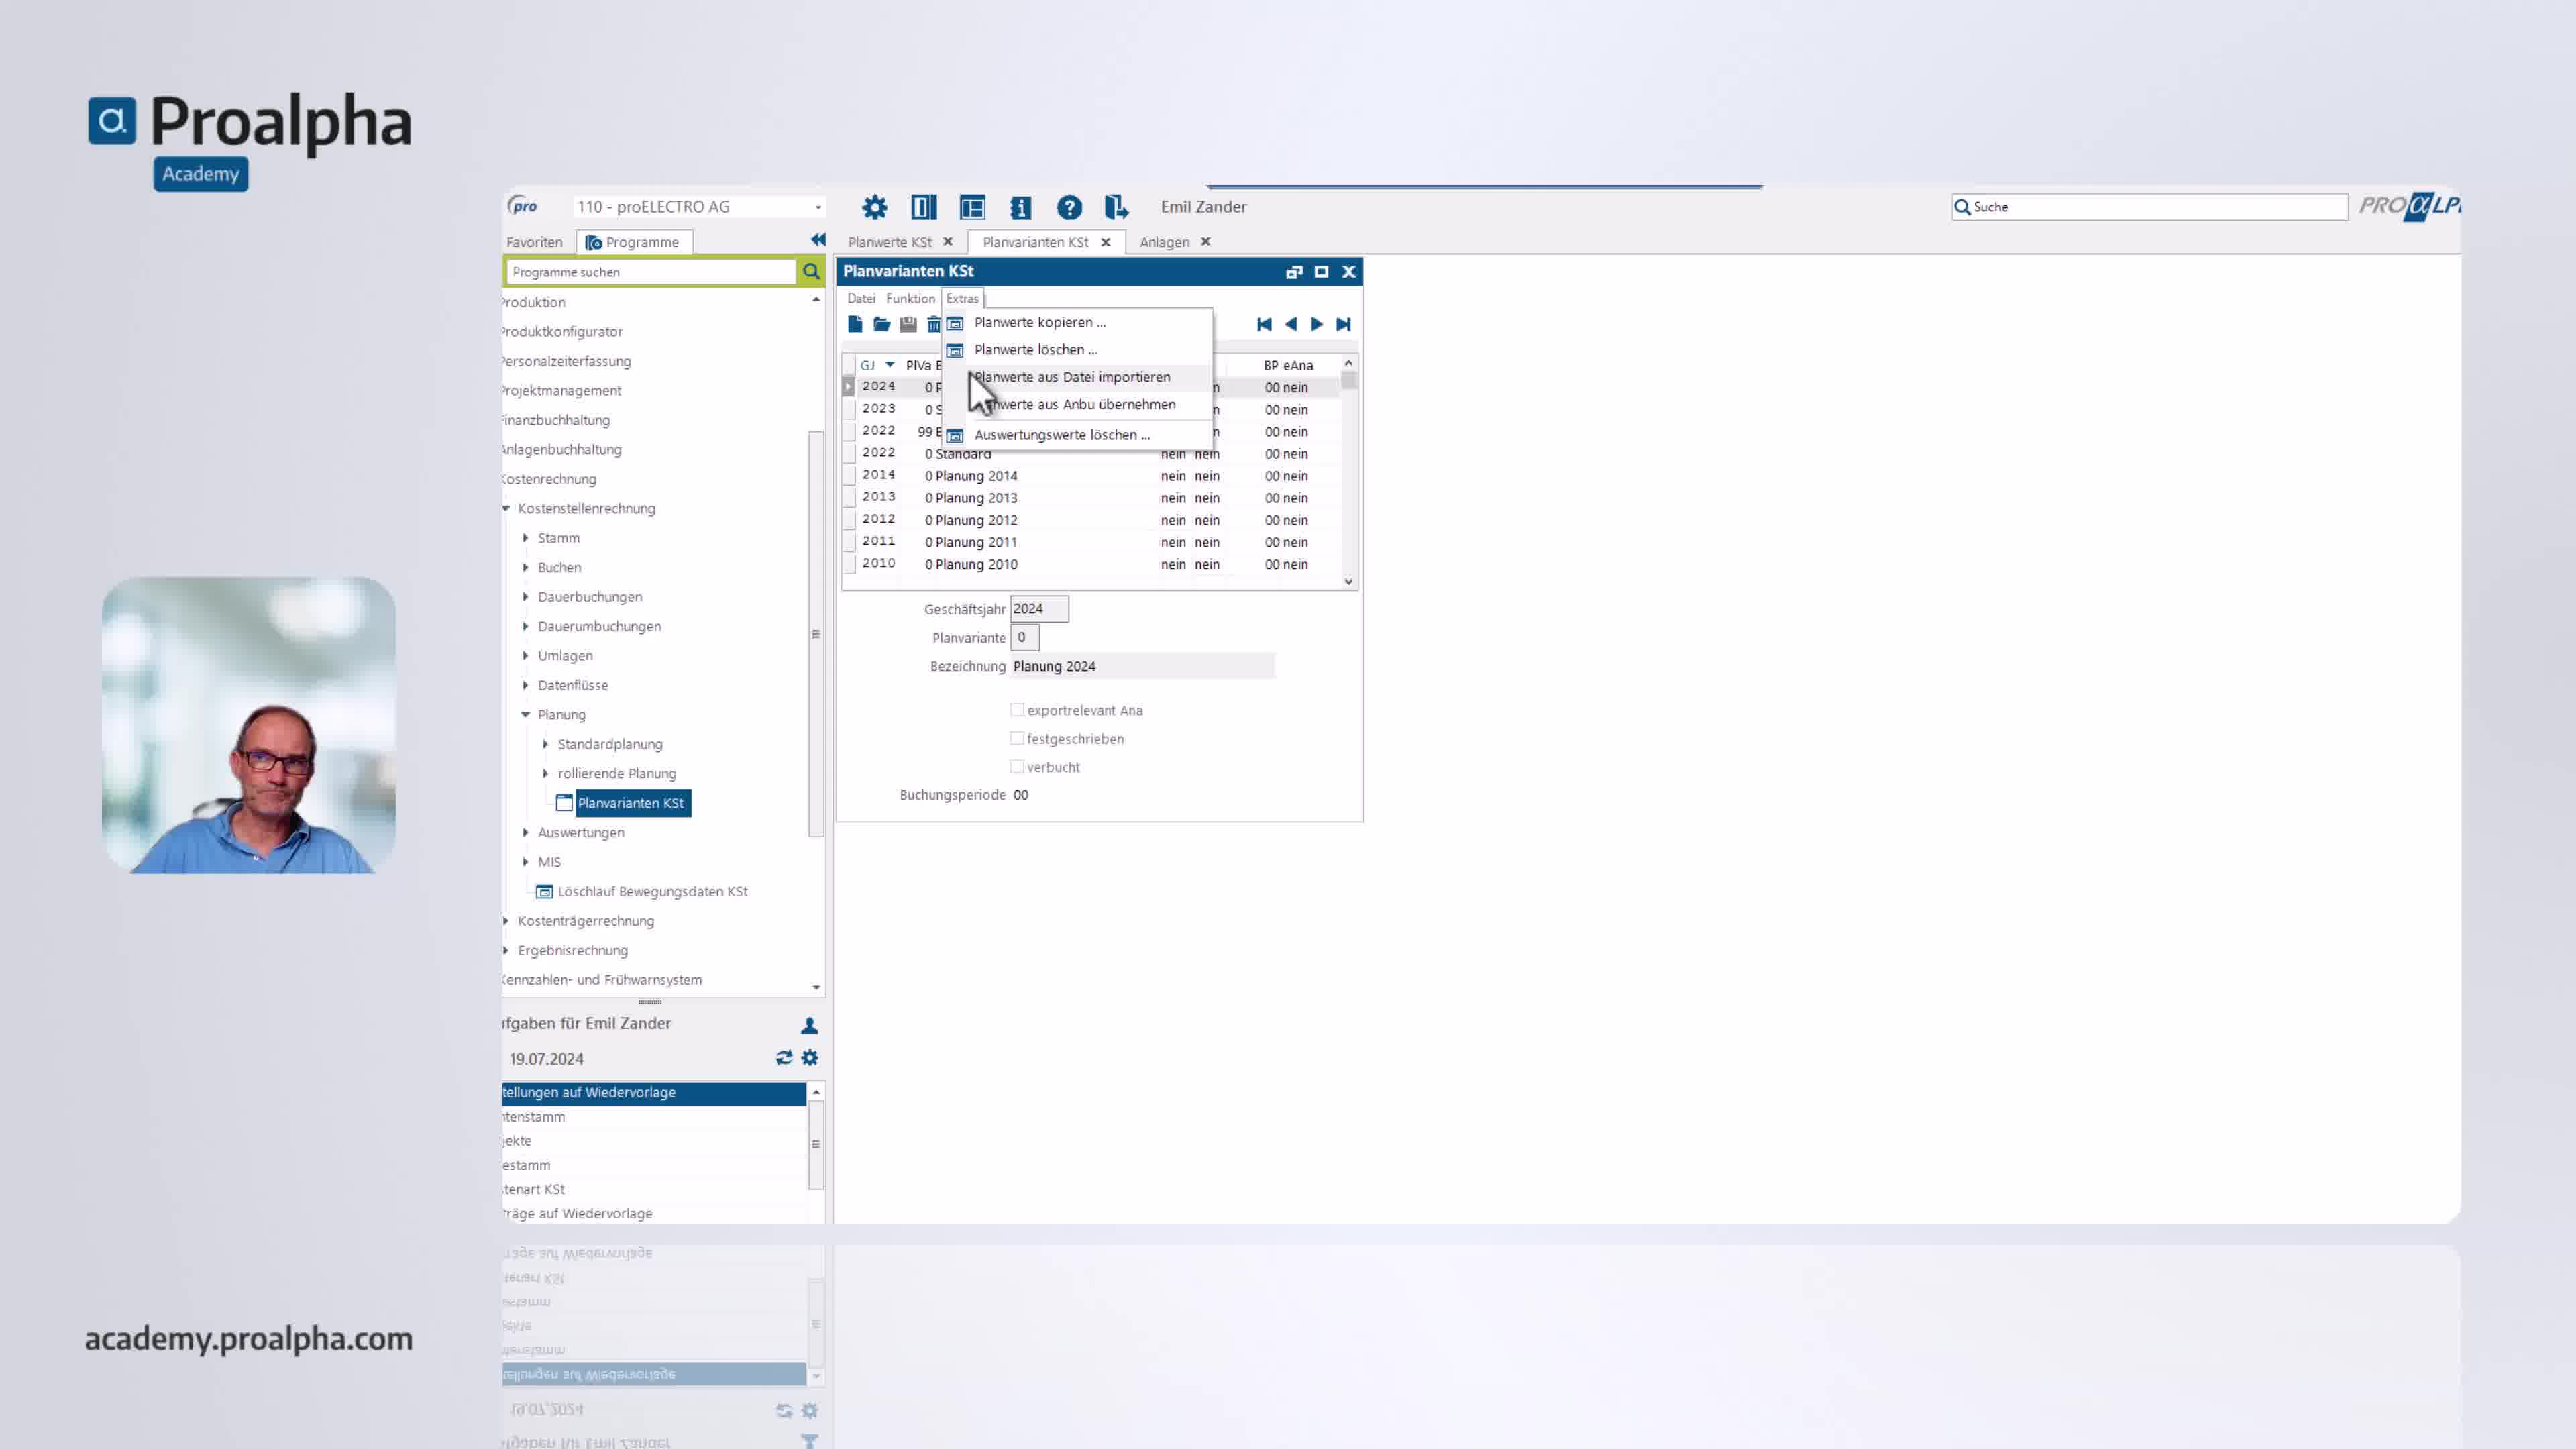Viewport: 2576px width, 1449px height.
Task: Expand the Auswertungen tree node
Action: 526,832
